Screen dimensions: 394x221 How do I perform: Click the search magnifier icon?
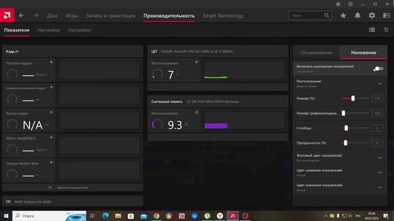(x=326, y=15)
